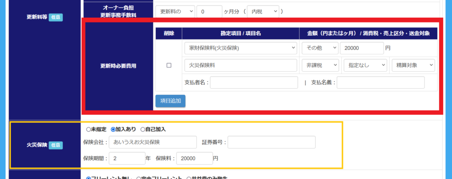The image size is (452, 179).
Task: Open the 家財保険料(火災保険) account item dropdown
Action: pos(241,48)
